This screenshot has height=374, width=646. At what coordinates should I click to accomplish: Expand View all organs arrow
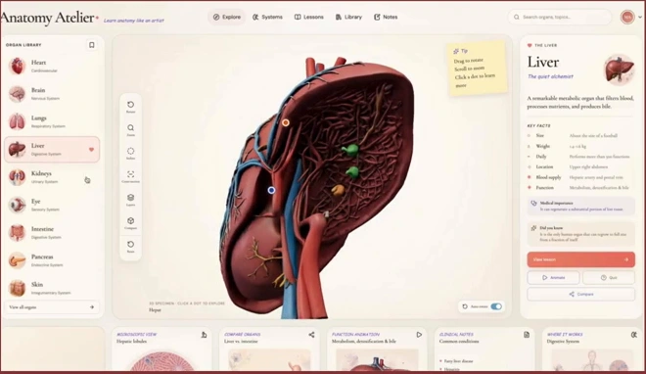point(92,307)
